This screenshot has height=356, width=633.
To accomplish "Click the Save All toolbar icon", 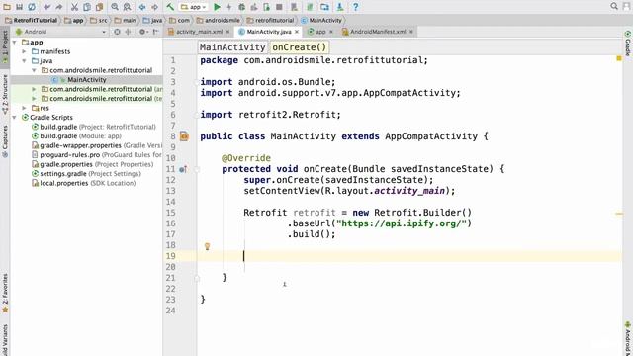I will [x=19, y=7].
